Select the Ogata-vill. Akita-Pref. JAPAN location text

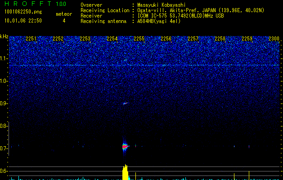(x=201, y=10)
